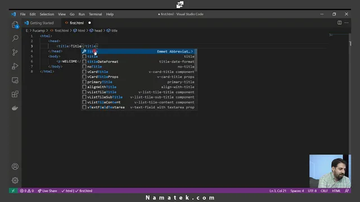
Task: Change HTML language mode in status bar
Action: pos(336,191)
